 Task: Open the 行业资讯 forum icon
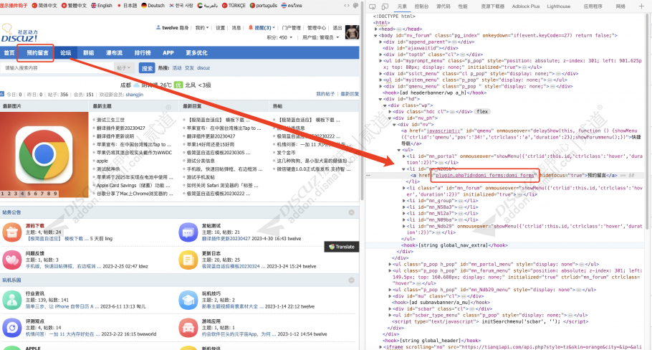(12, 299)
